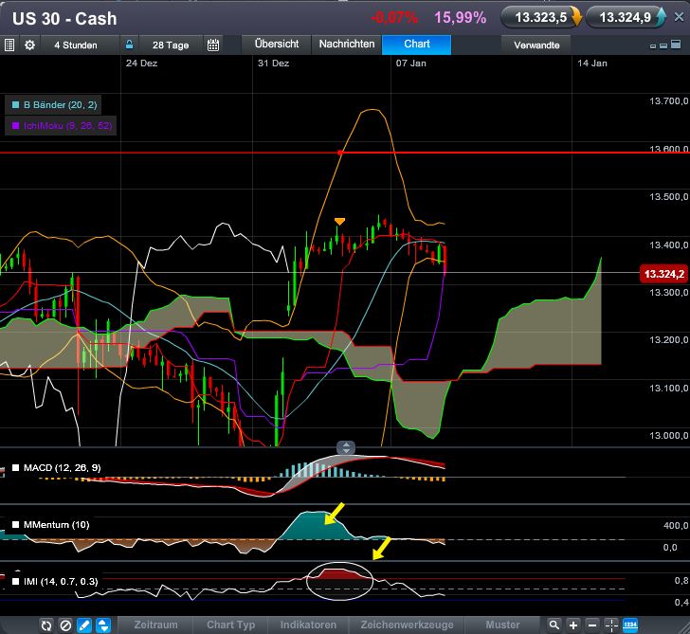The height and width of the screenshot is (634, 690).
Task: Open chart settings gear icon
Action: pos(29,45)
